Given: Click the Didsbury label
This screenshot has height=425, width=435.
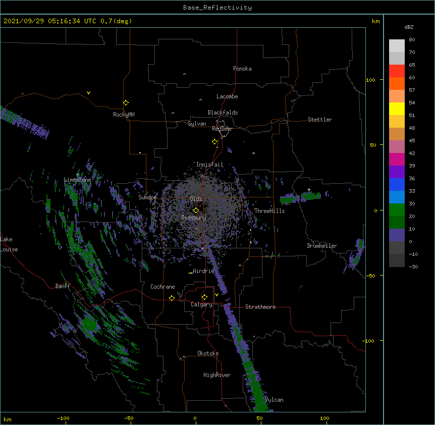Looking at the screenshot, I should [x=194, y=218].
